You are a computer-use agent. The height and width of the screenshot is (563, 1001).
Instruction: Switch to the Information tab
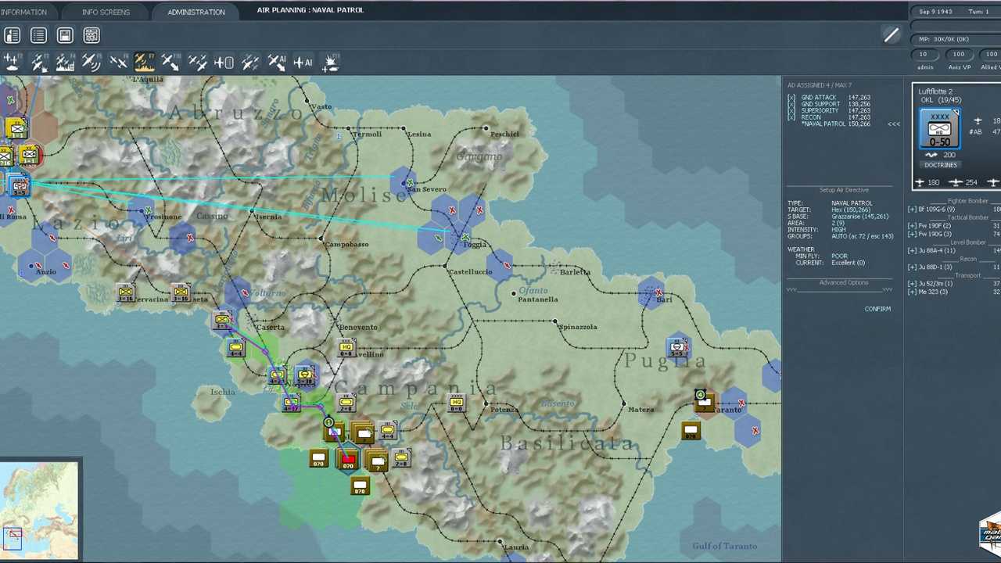[x=23, y=12]
